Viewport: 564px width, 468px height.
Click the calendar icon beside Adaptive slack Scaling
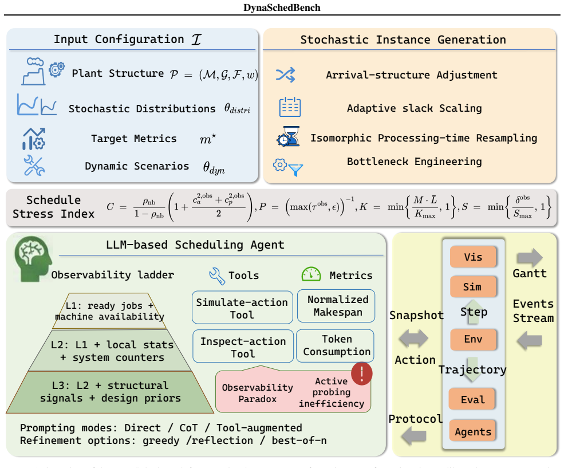coord(290,107)
